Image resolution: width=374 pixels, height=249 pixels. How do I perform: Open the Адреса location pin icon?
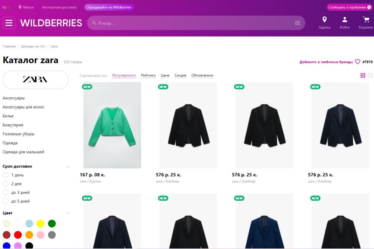click(x=324, y=20)
